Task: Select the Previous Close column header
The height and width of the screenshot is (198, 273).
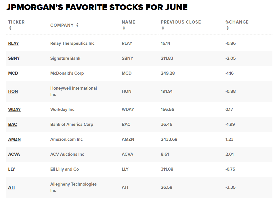Action: [181, 22]
